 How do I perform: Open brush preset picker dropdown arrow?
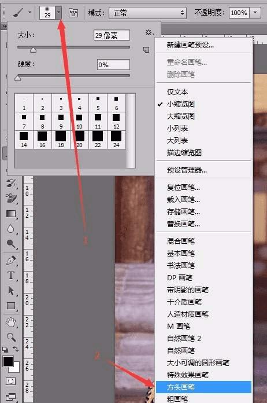click(59, 12)
